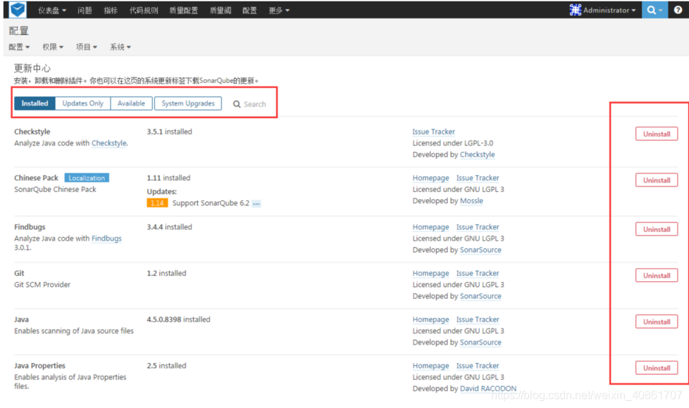Open the help question mark icon
This screenshot has height=408, width=689.
(678, 10)
